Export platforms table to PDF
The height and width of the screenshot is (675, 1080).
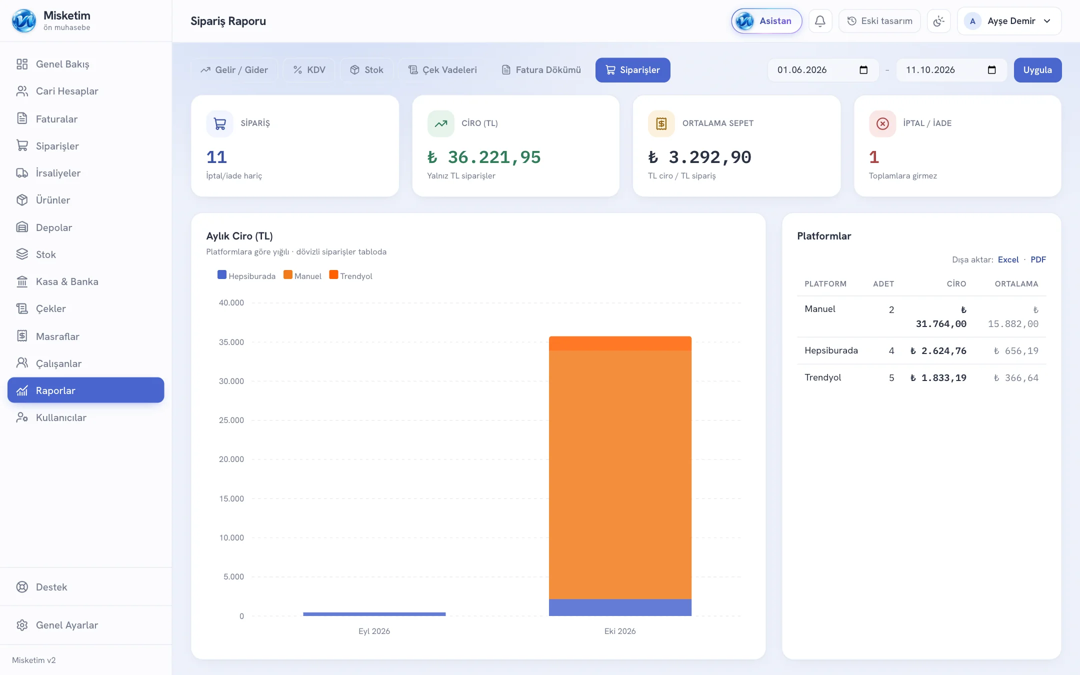(x=1038, y=259)
